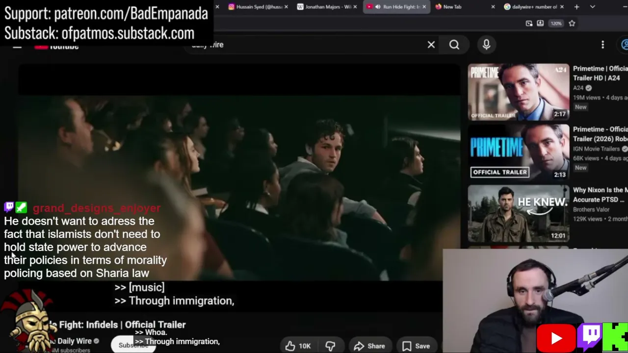Click the 120% zoom level indicator
The height and width of the screenshot is (353, 628).
(556, 23)
